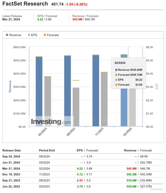Click the Revenue / Forecast column header
The width and height of the screenshot is (166, 193).
[x=138, y=150]
